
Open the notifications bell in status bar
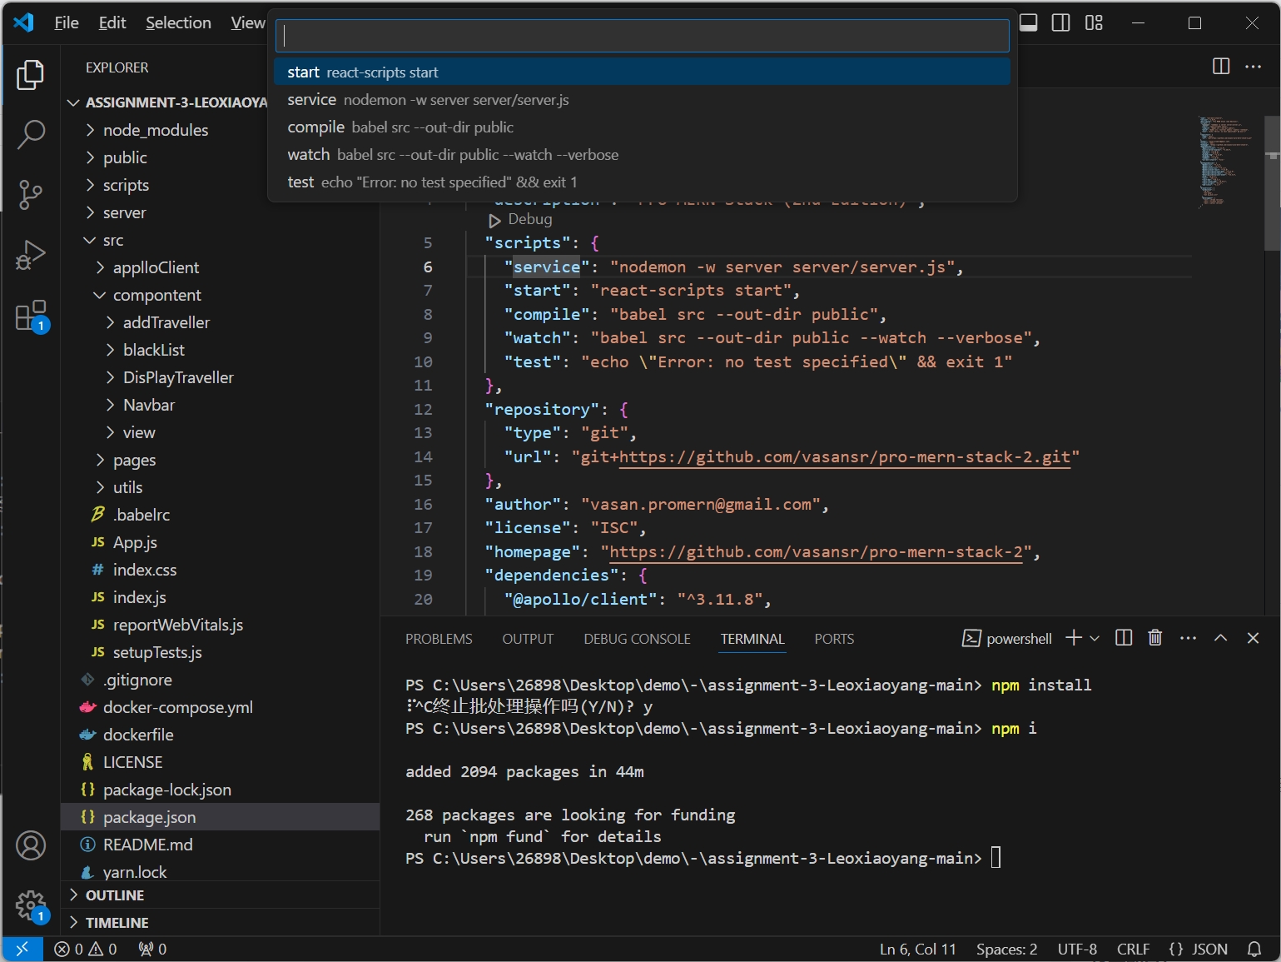click(x=1254, y=949)
